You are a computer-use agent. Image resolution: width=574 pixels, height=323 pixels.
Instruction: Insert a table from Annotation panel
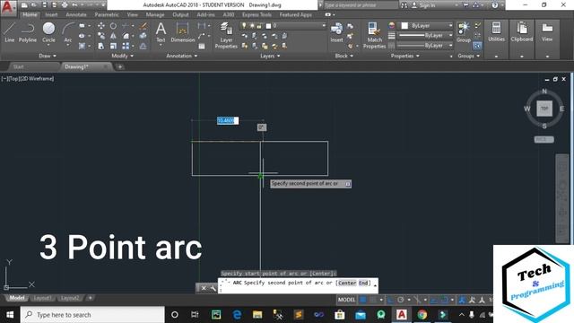[201, 46]
